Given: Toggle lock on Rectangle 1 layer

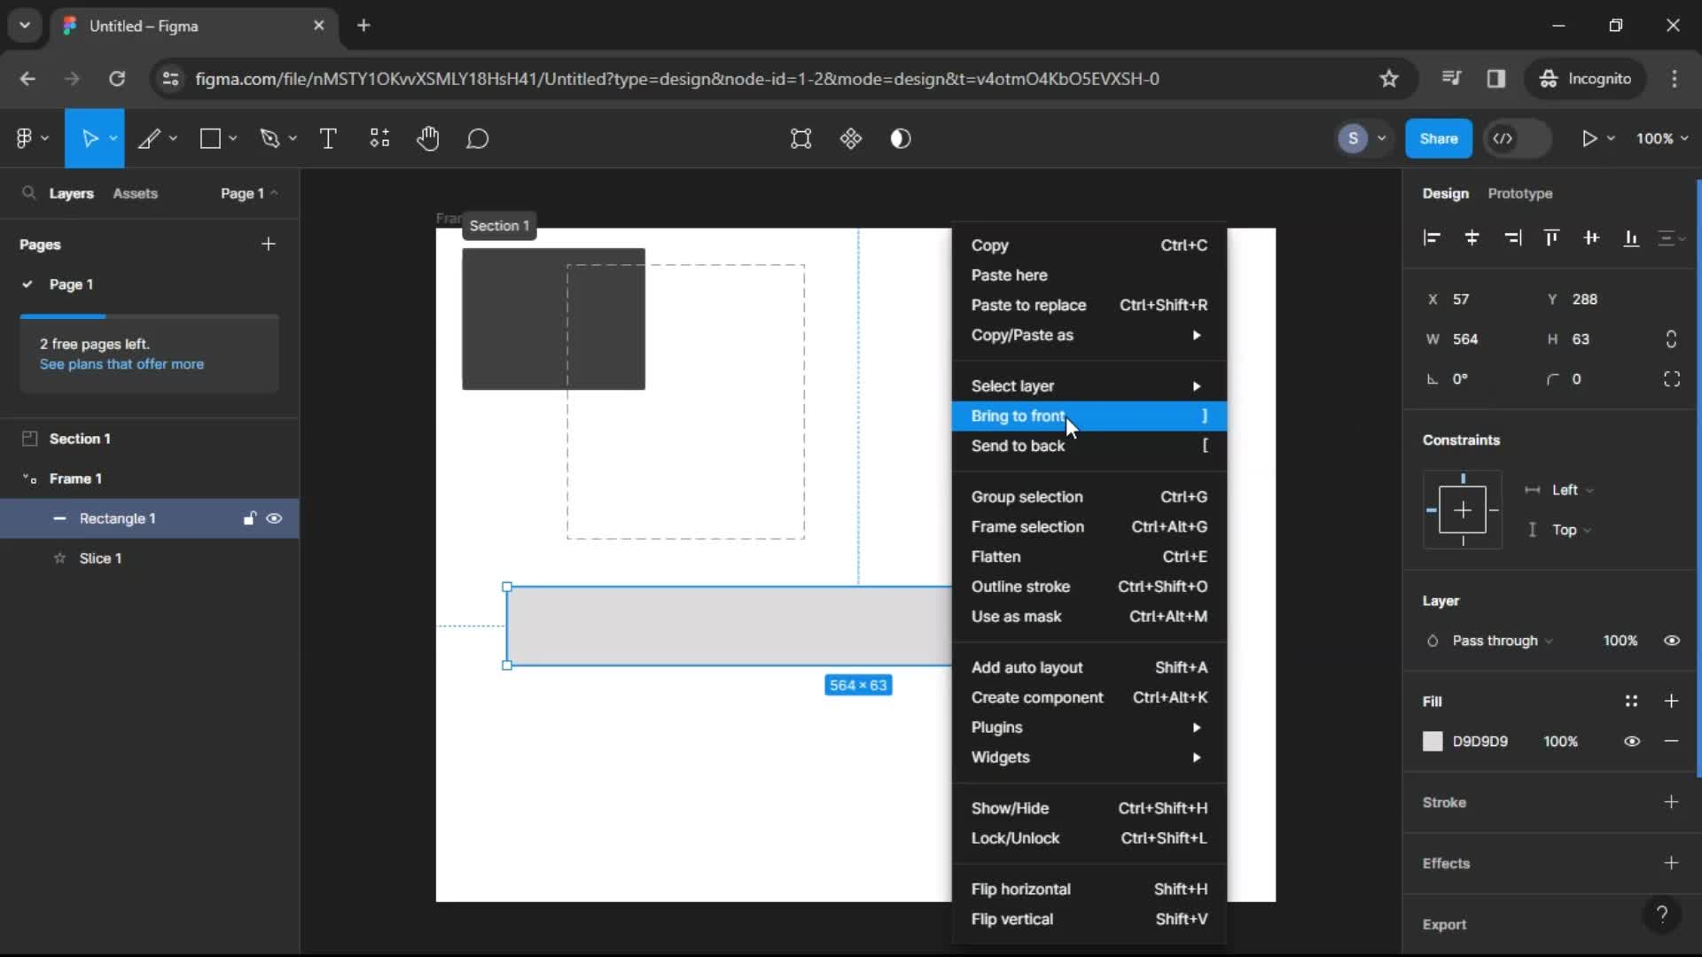Looking at the screenshot, I should coord(249,517).
